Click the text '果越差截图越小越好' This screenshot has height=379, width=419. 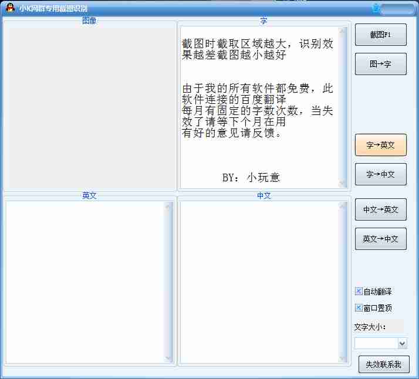point(234,55)
